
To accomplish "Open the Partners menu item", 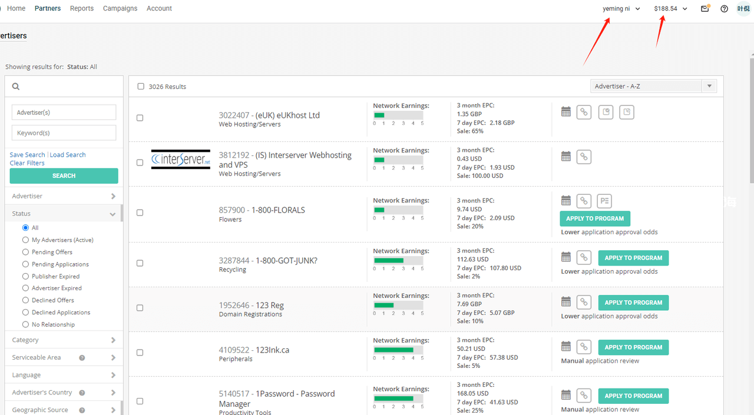I will click(x=48, y=8).
